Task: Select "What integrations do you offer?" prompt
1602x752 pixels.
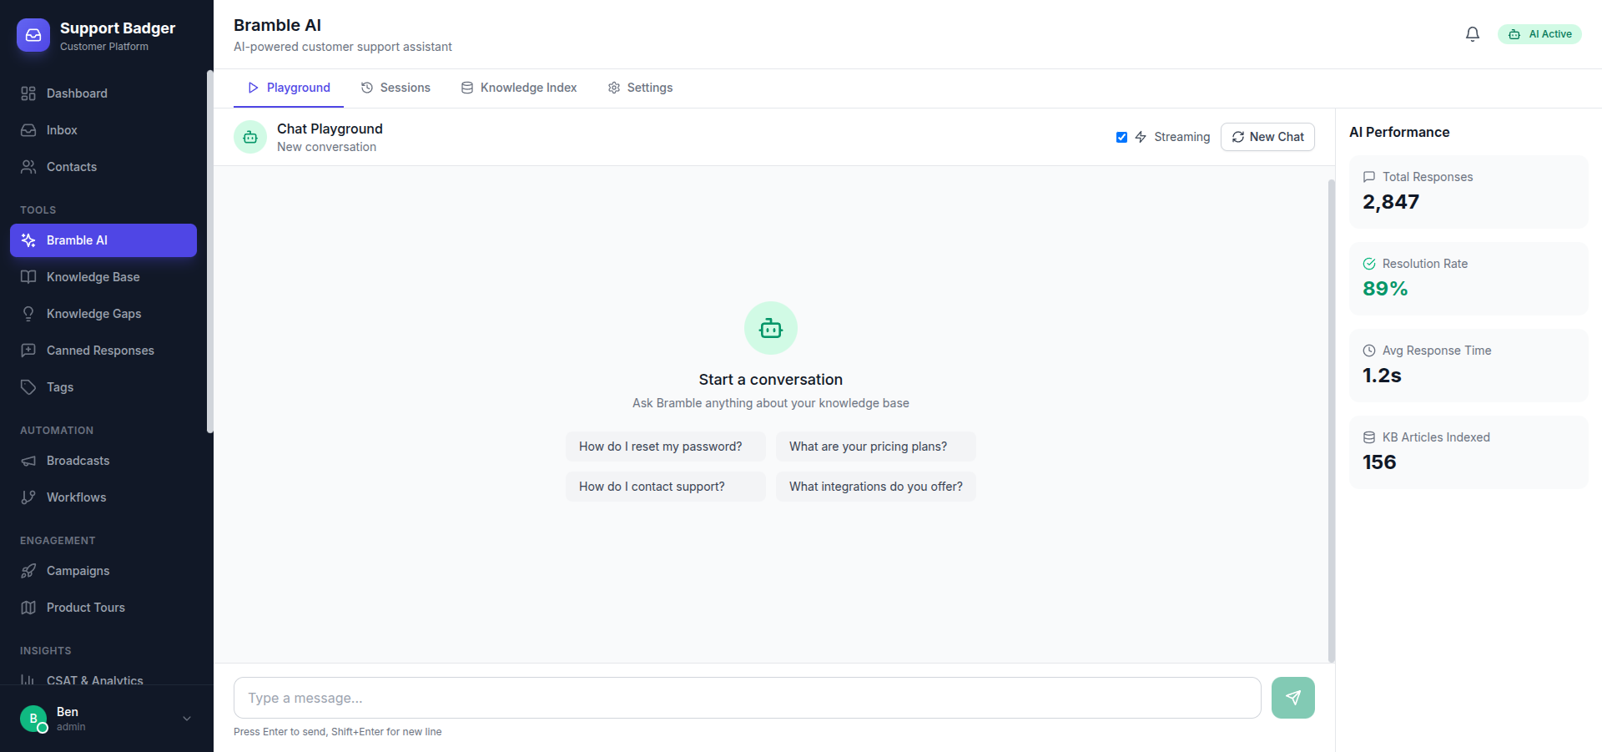Action: 875,487
